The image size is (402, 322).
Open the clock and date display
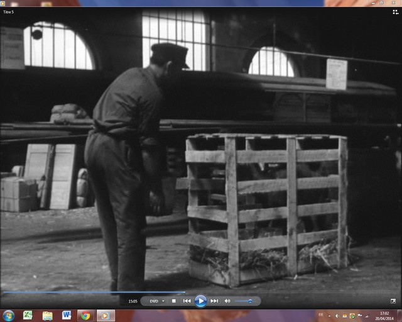click(384, 315)
